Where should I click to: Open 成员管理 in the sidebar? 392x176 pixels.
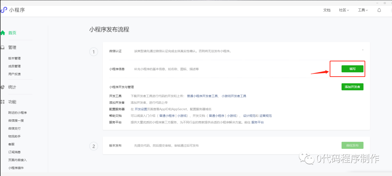(14, 66)
